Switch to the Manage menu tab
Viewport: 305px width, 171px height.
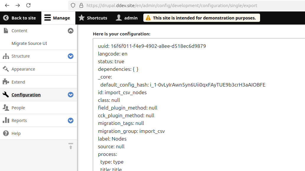pos(58,17)
